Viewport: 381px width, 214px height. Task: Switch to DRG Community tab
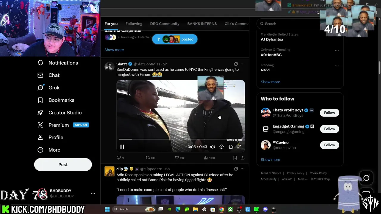click(165, 24)
